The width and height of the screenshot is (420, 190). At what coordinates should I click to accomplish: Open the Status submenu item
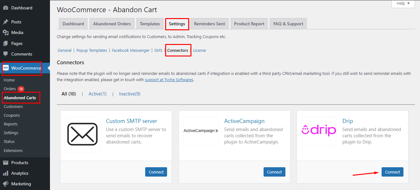click(9, 141)
